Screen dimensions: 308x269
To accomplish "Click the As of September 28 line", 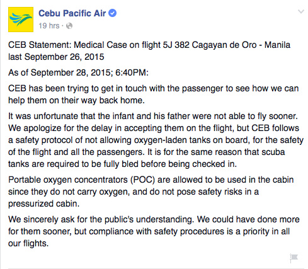I will click(78, 72).
